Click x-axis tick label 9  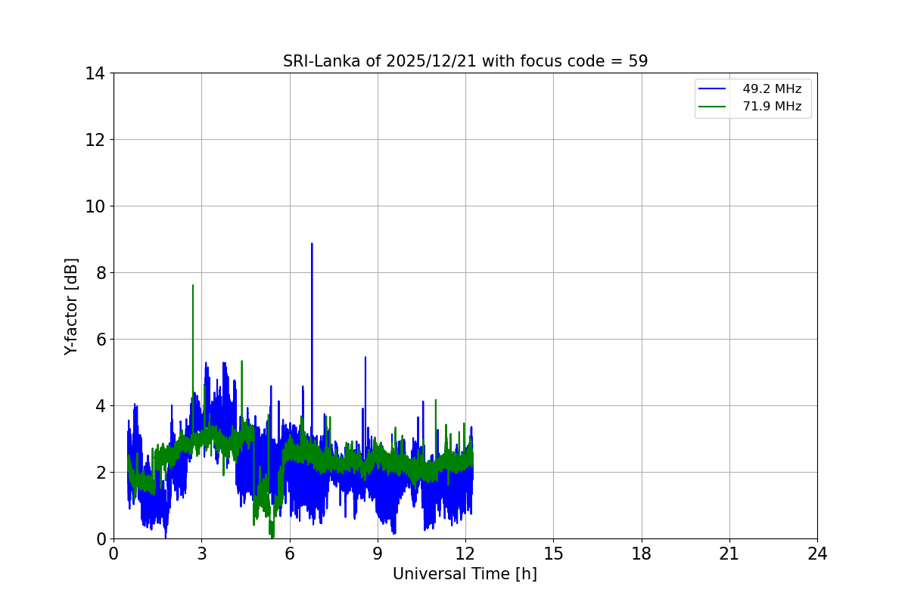(378, 554)
